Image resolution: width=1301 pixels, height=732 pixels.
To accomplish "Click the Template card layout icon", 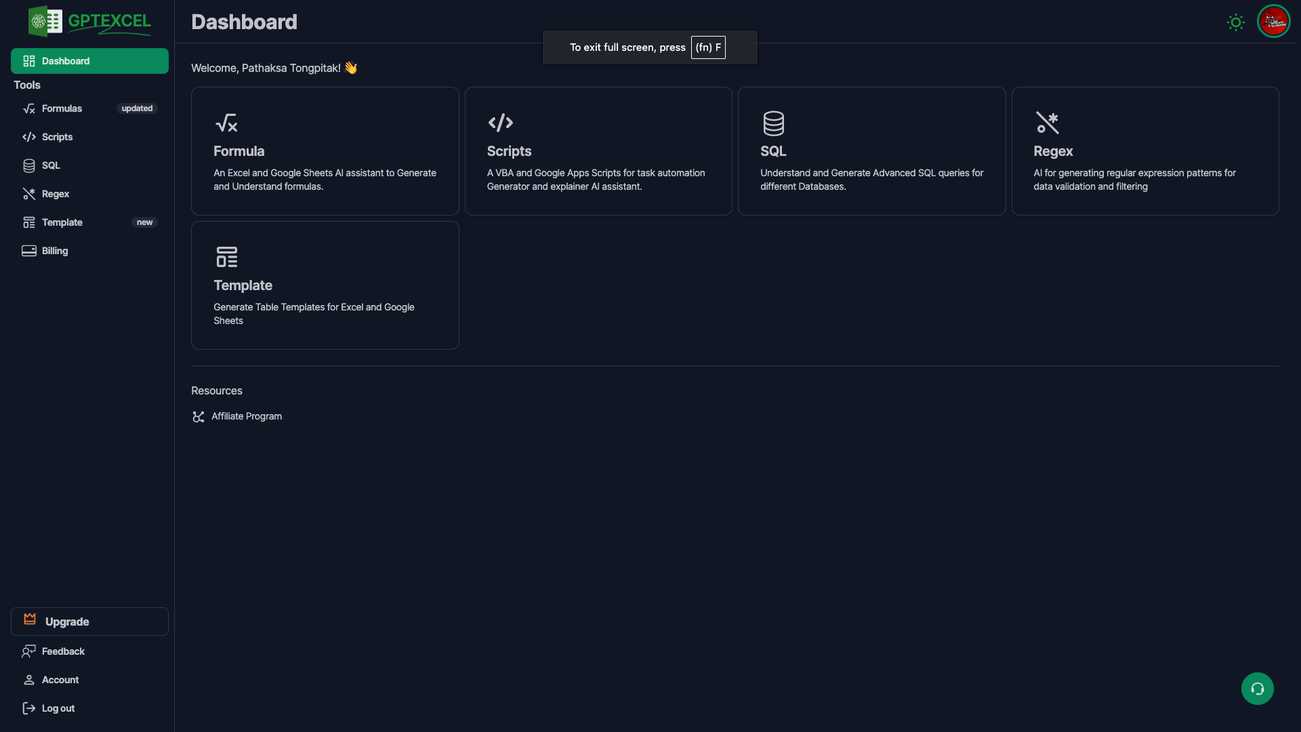I will coord(226,257).
